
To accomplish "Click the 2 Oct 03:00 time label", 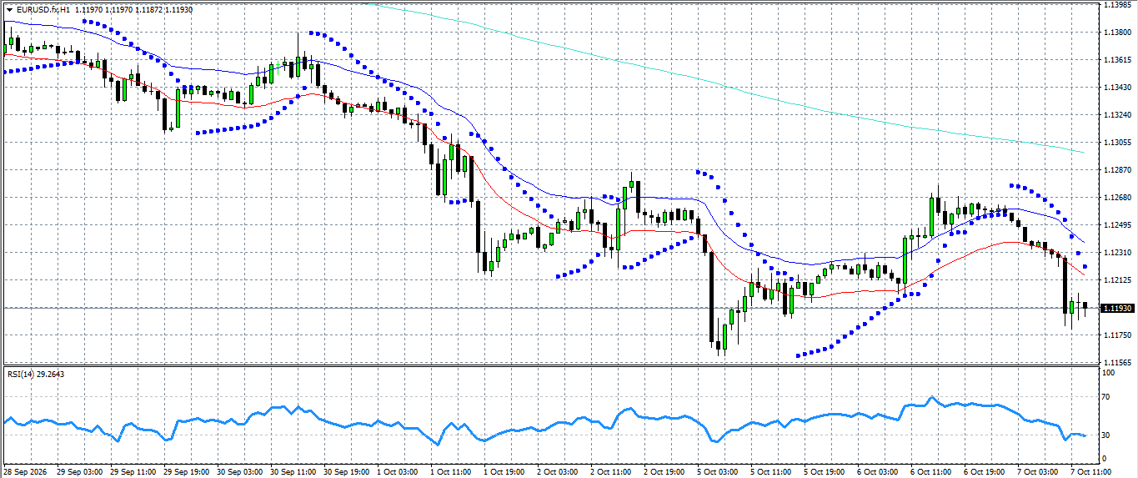I will (558, 471).
